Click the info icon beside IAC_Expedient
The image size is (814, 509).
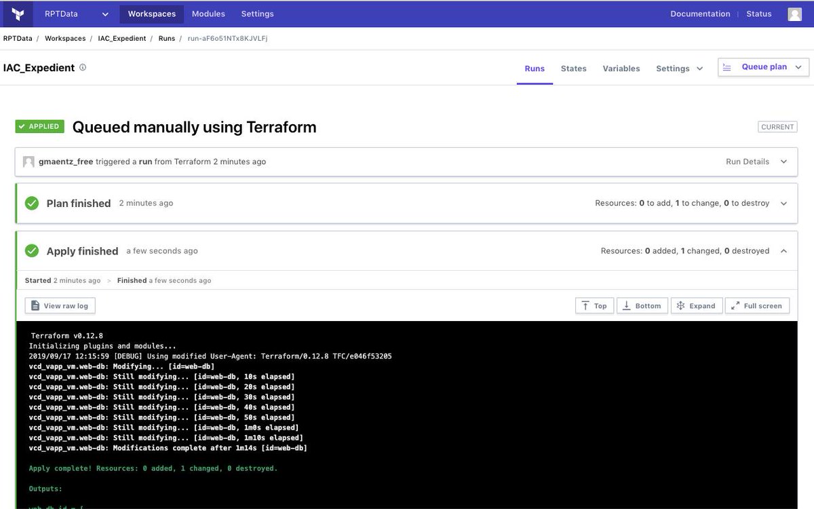(x=83, y=68)
